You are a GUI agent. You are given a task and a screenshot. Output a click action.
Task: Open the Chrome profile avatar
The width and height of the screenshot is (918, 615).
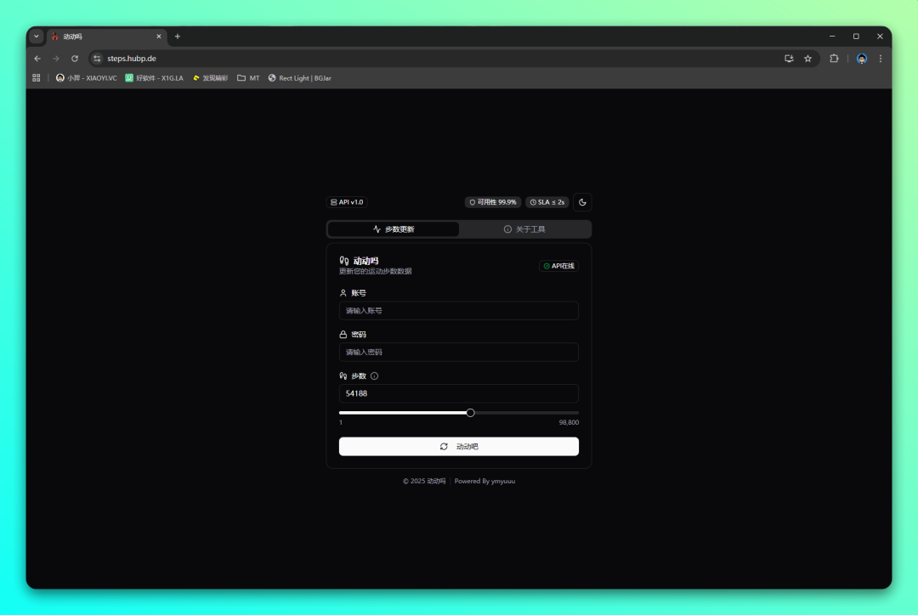tap(862, 59)
